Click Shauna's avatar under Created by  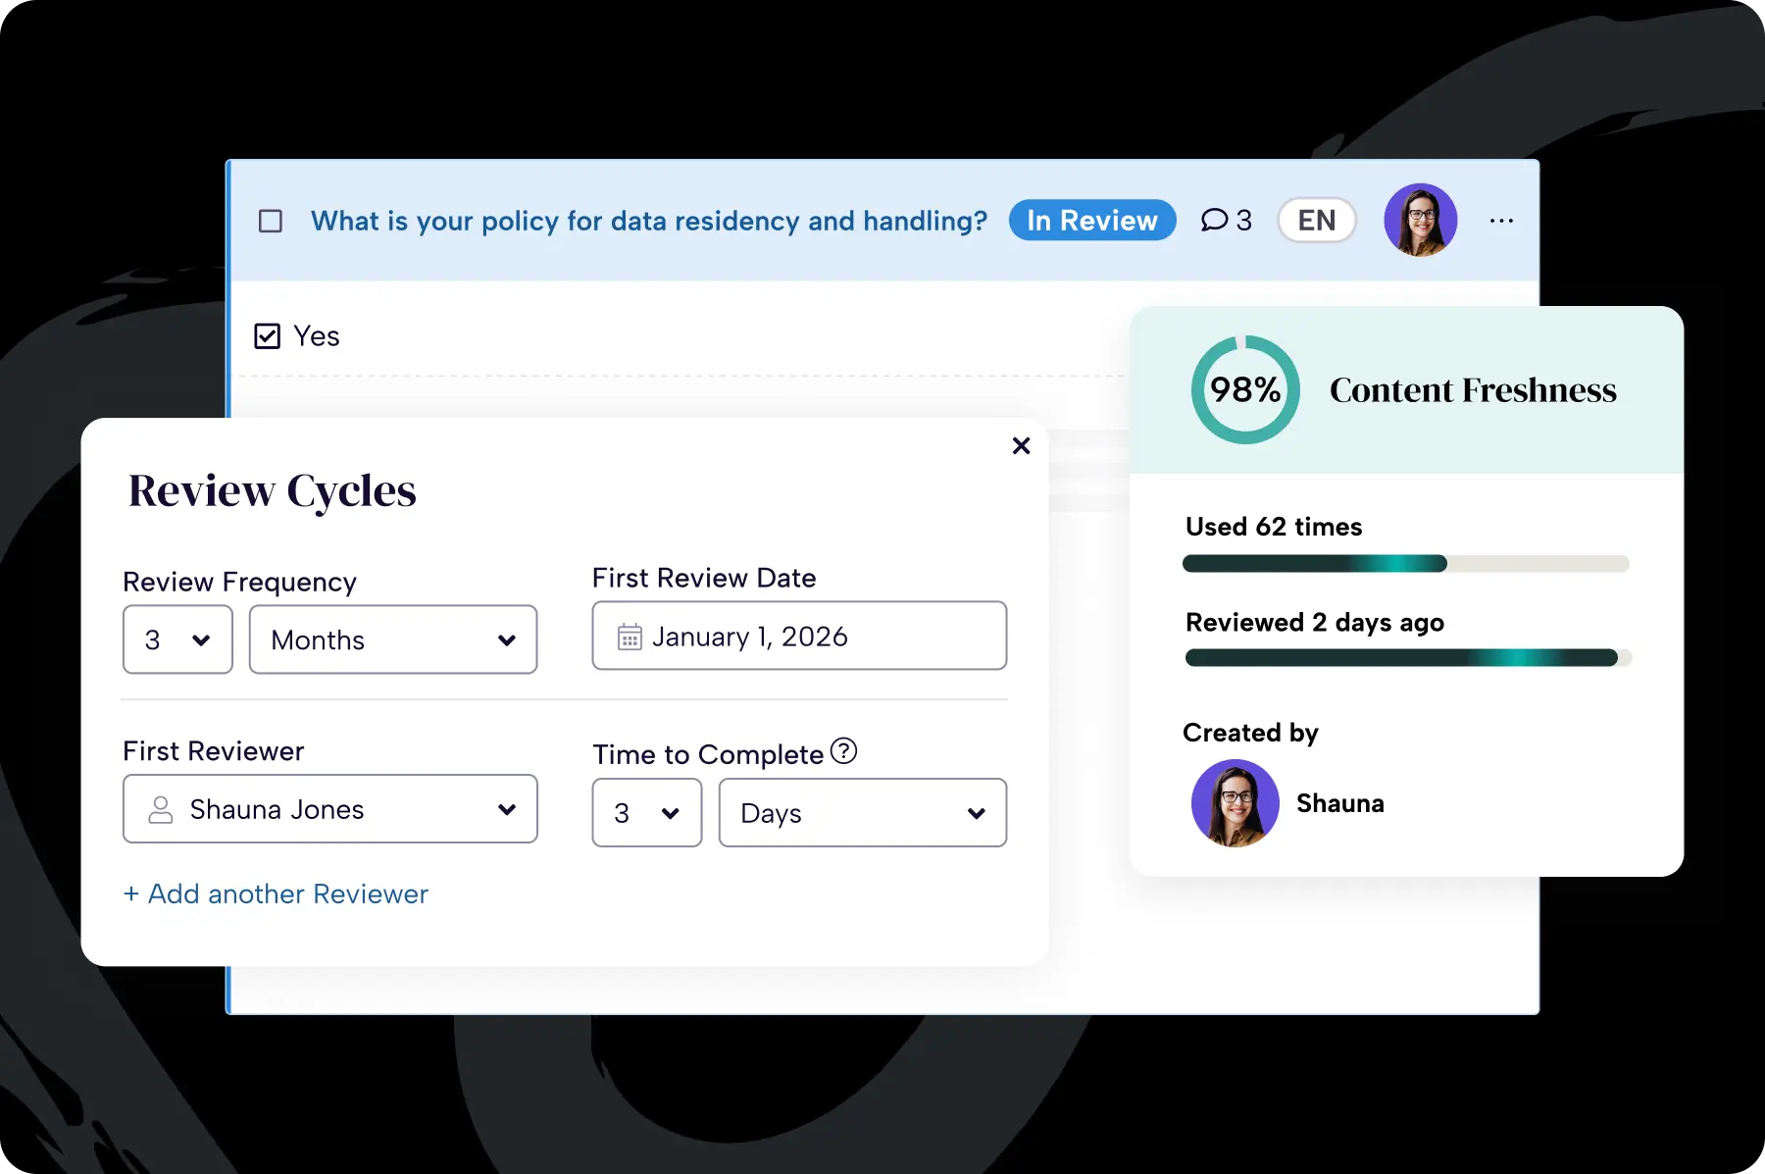tap(1235, 803)
